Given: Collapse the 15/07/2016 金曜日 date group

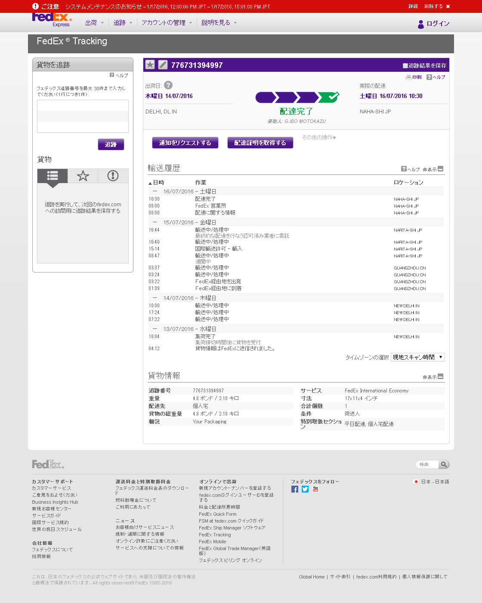Looking at the screenshot, I should [155, 222].
